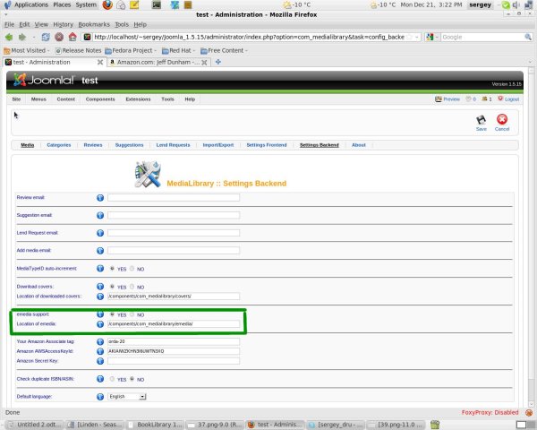Set emedia support to NO

[132, 314]
